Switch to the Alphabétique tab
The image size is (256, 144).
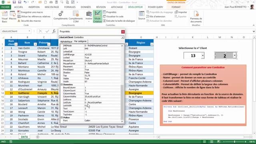pos(66,42)
